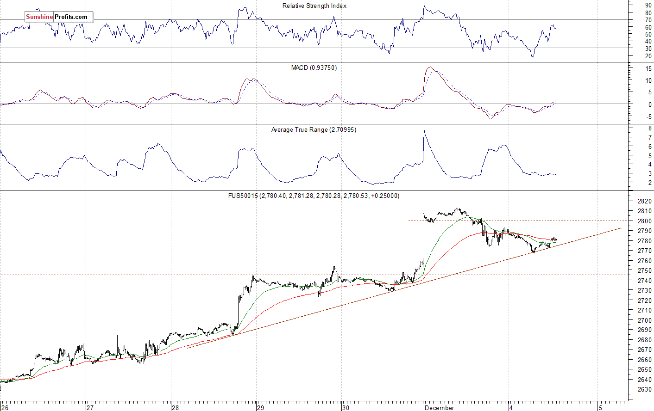Click the 2750 price axis label
654x411 pixels.
click(x=645, y=271)
